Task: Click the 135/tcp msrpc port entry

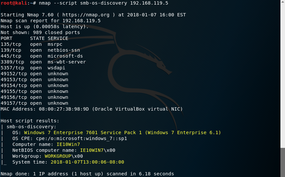Action: coord(31,44)
